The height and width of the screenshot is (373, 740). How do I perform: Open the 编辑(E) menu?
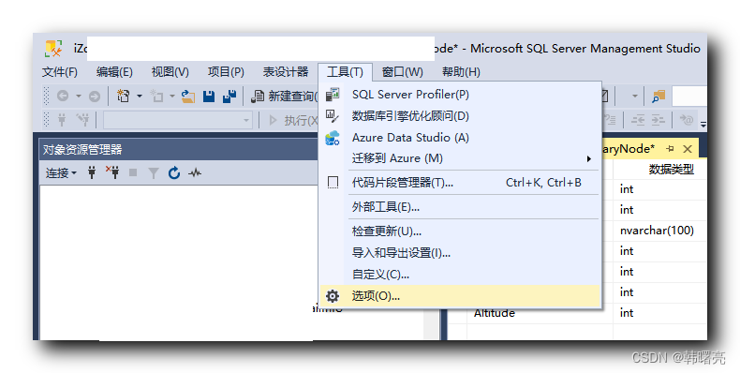coord(114,72)
